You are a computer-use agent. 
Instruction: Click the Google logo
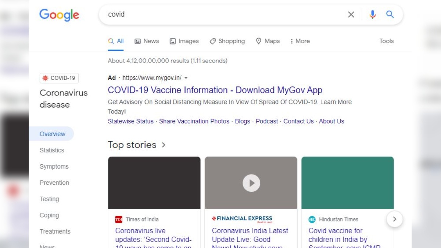(x=59, y=15)
